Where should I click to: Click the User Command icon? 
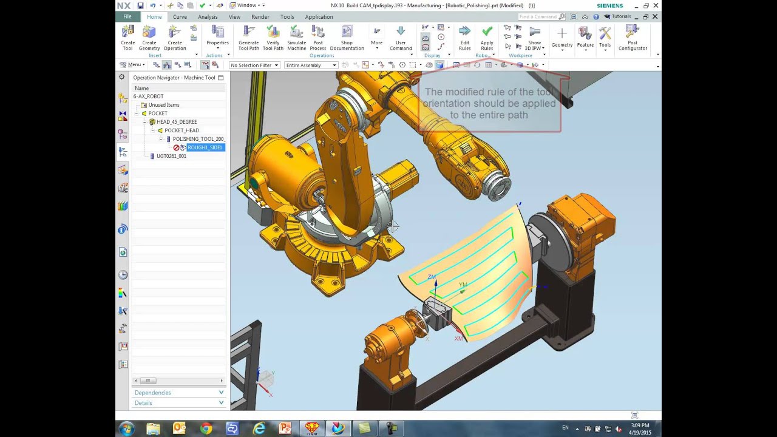401,38
